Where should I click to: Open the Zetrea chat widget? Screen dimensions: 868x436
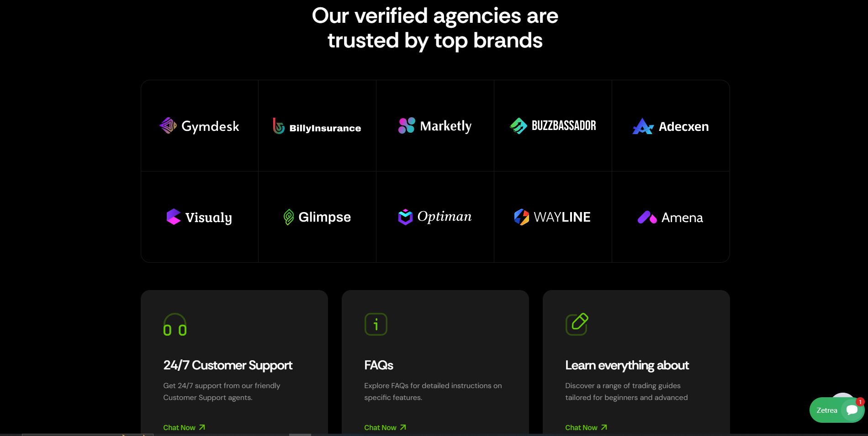pos(836,410)
